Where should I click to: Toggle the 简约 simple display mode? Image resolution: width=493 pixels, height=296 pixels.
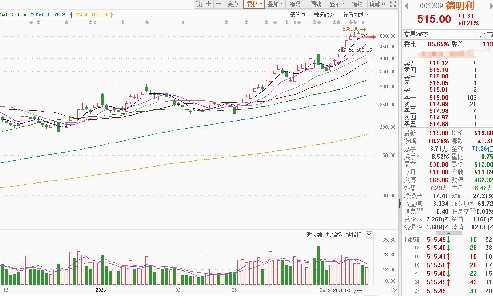click(357, 4)
